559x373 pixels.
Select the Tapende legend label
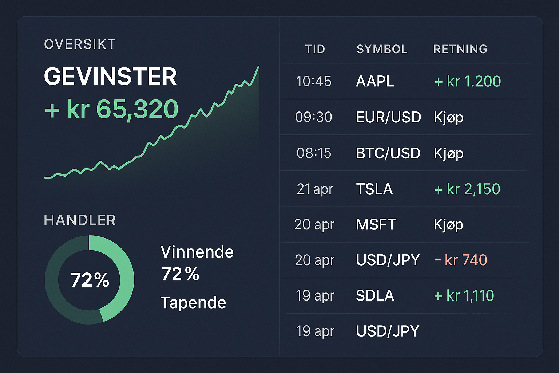click(x=193, y=302)
